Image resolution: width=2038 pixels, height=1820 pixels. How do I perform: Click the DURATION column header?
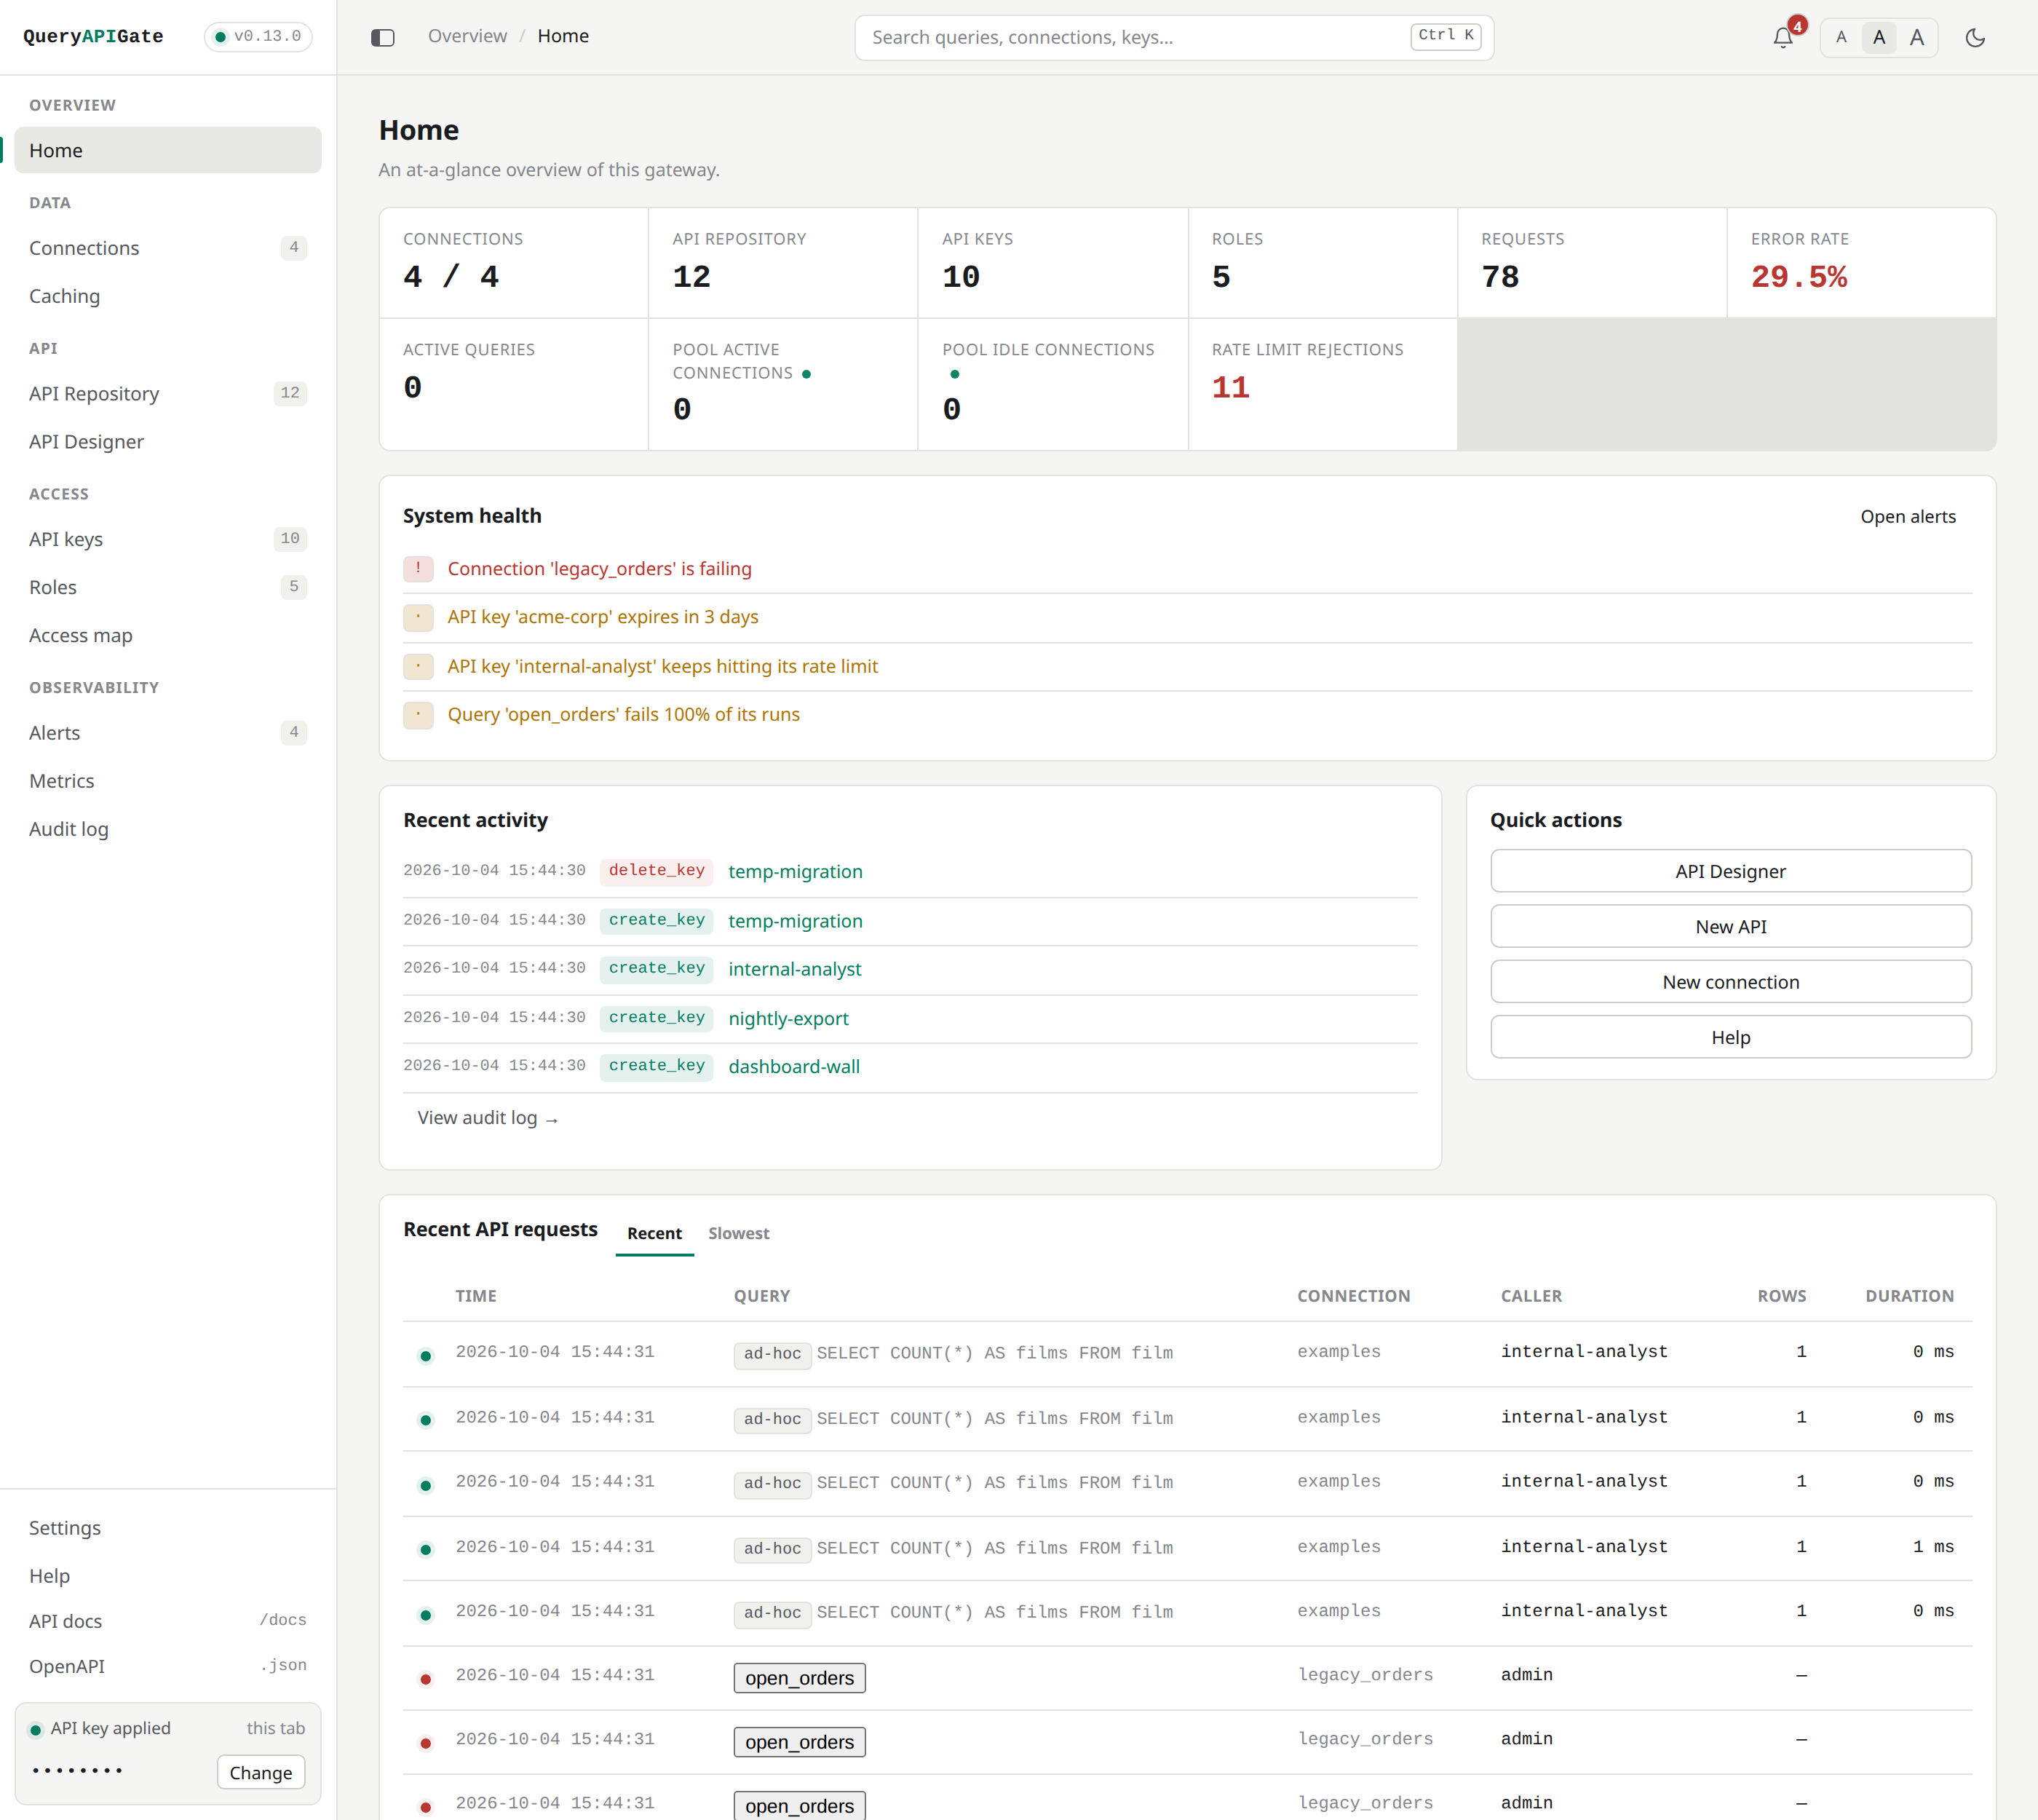[1909, 1296]
